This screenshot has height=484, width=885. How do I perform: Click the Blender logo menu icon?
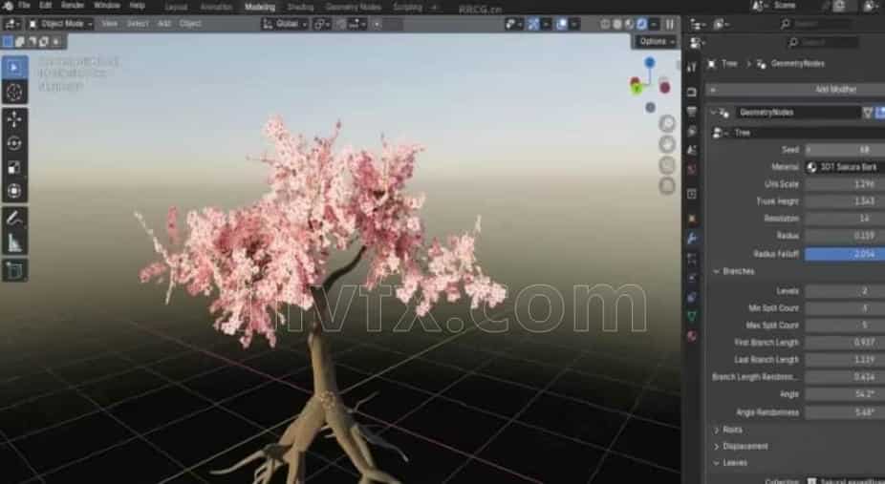[x=8, y=6]
